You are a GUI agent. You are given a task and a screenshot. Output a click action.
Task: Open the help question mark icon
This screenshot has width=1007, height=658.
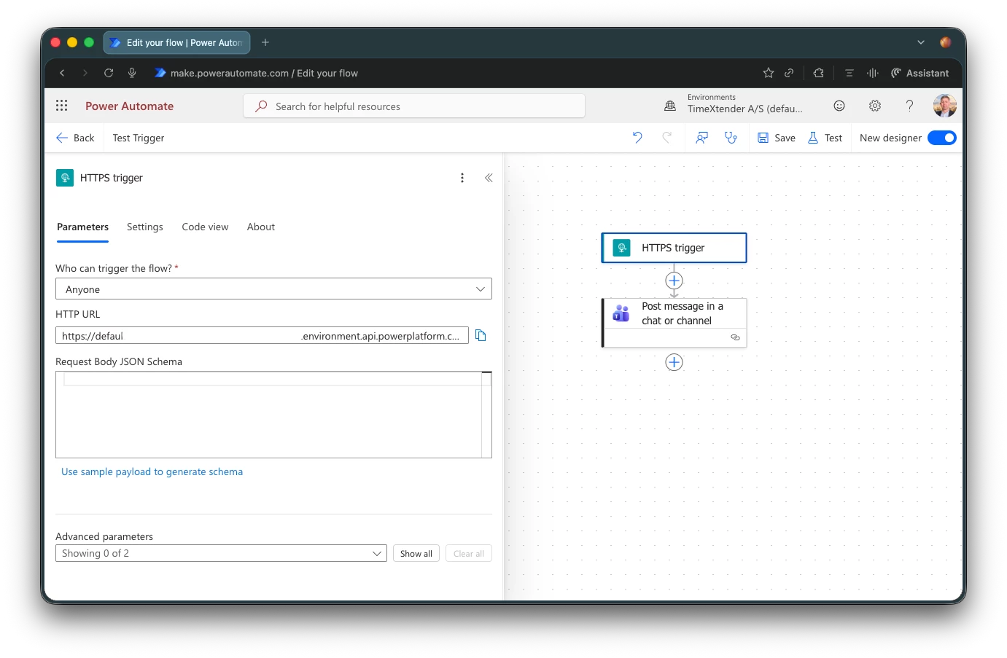pyautogui.click(x=909, y=106)
